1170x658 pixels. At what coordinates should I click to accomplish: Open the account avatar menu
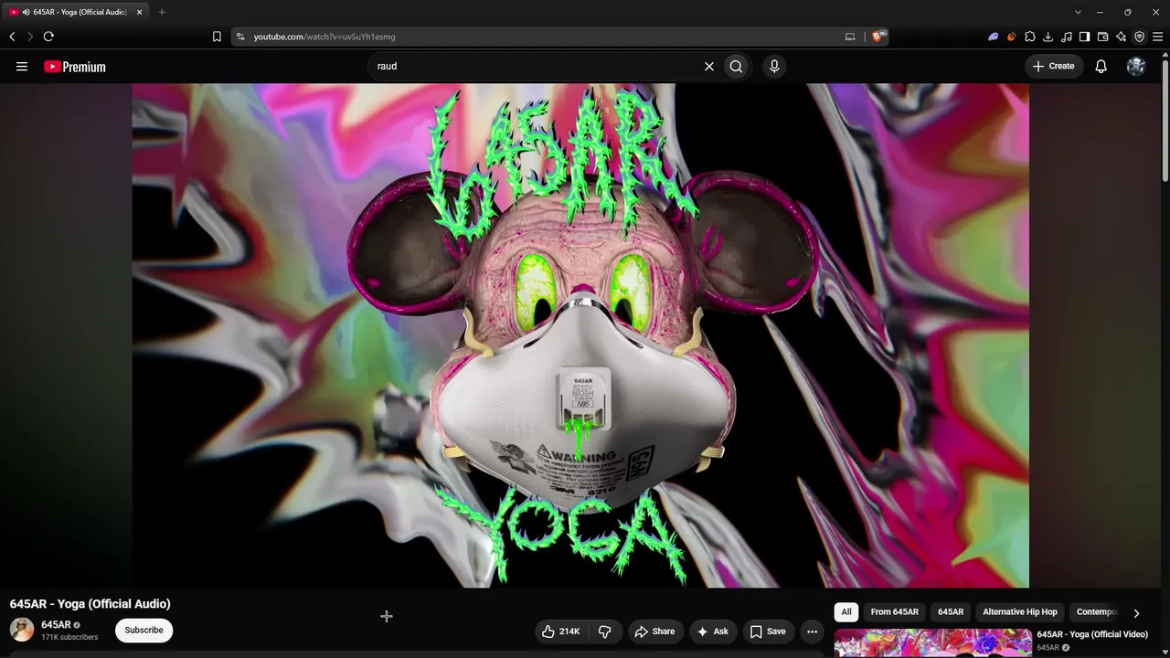pos(1136,67)
